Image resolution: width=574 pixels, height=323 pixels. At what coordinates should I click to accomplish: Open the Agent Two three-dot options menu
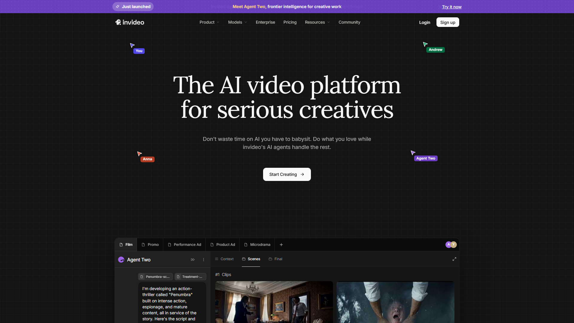[x=204, y=260]
